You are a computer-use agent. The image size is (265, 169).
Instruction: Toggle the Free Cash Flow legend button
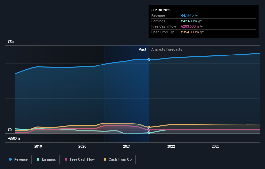[80, 160]
